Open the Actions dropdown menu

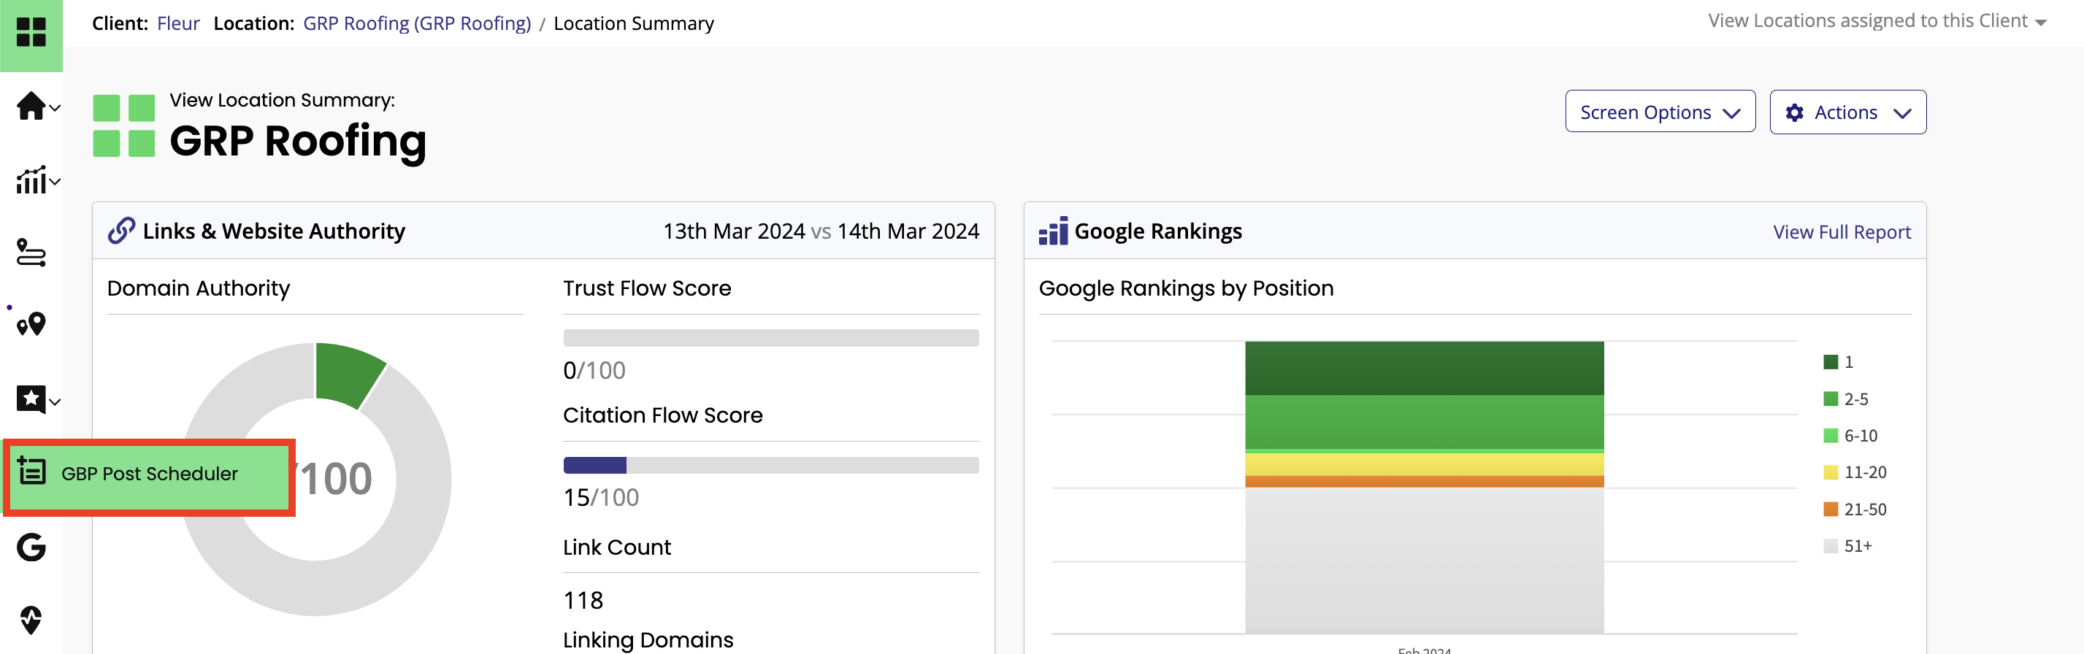pyautogui.click(x=1847, y=112)
